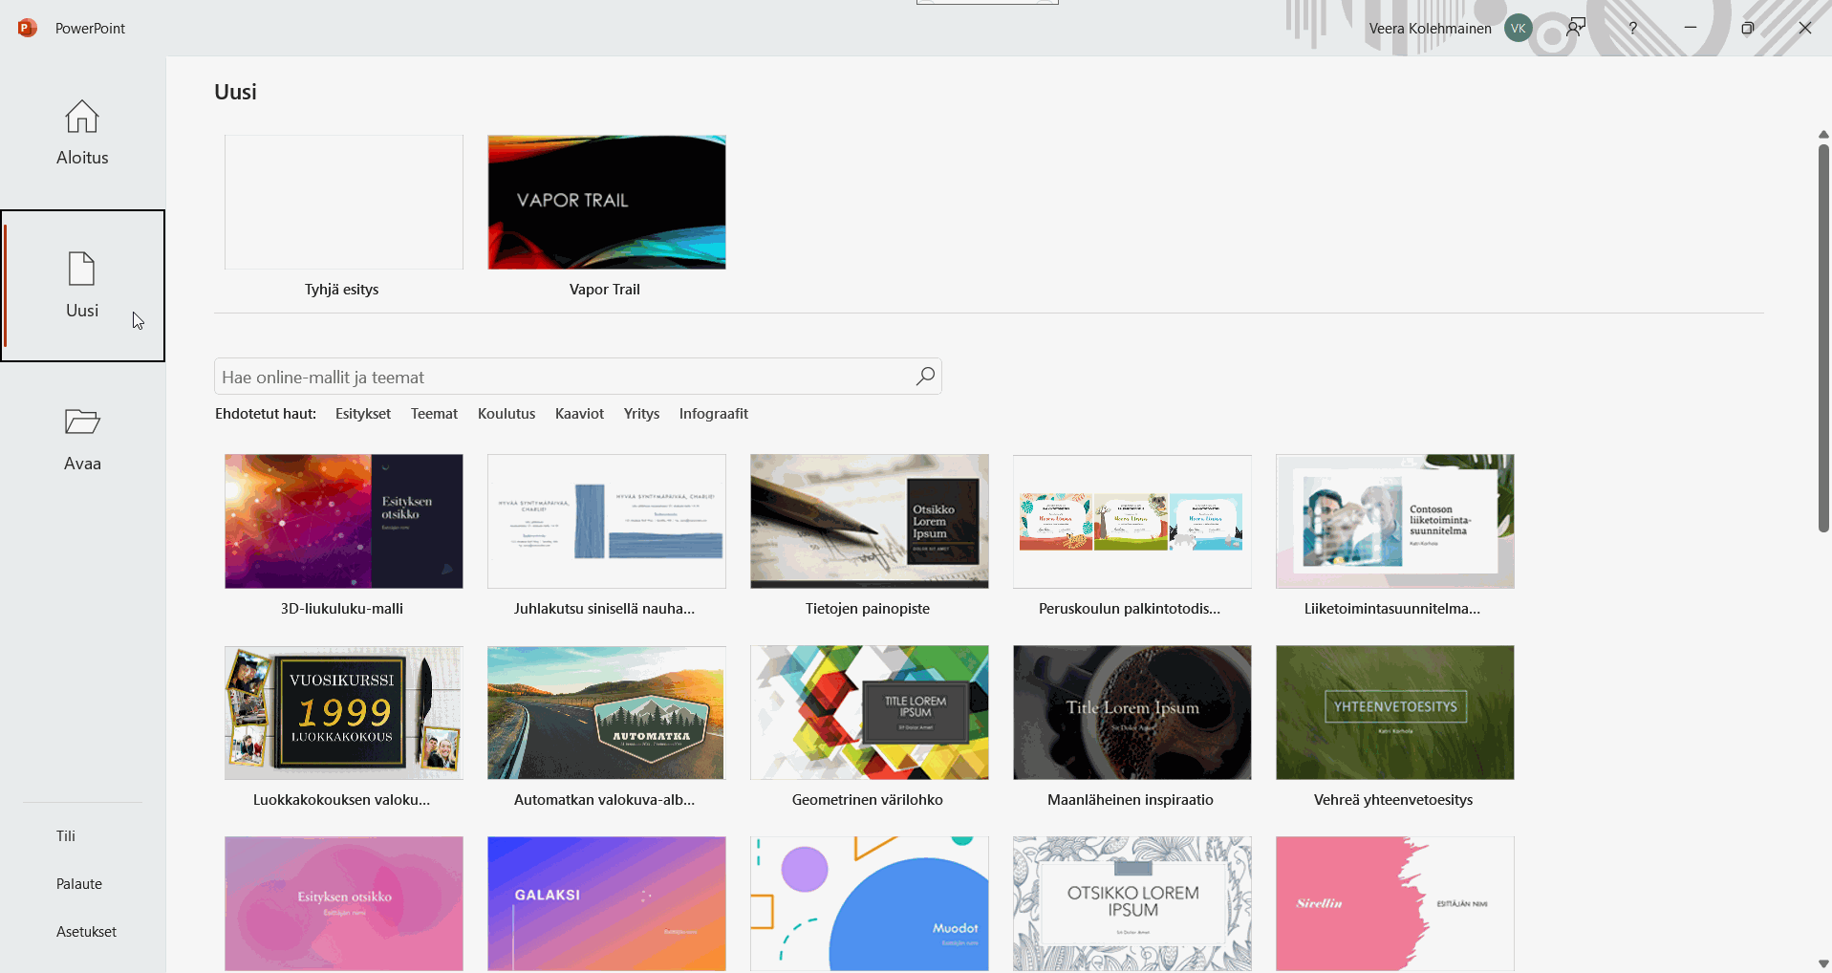Click the PowerPoint app logo icon
This screenshot has height=973, width=1832.
pyautogui.click(x=28, y=28)
